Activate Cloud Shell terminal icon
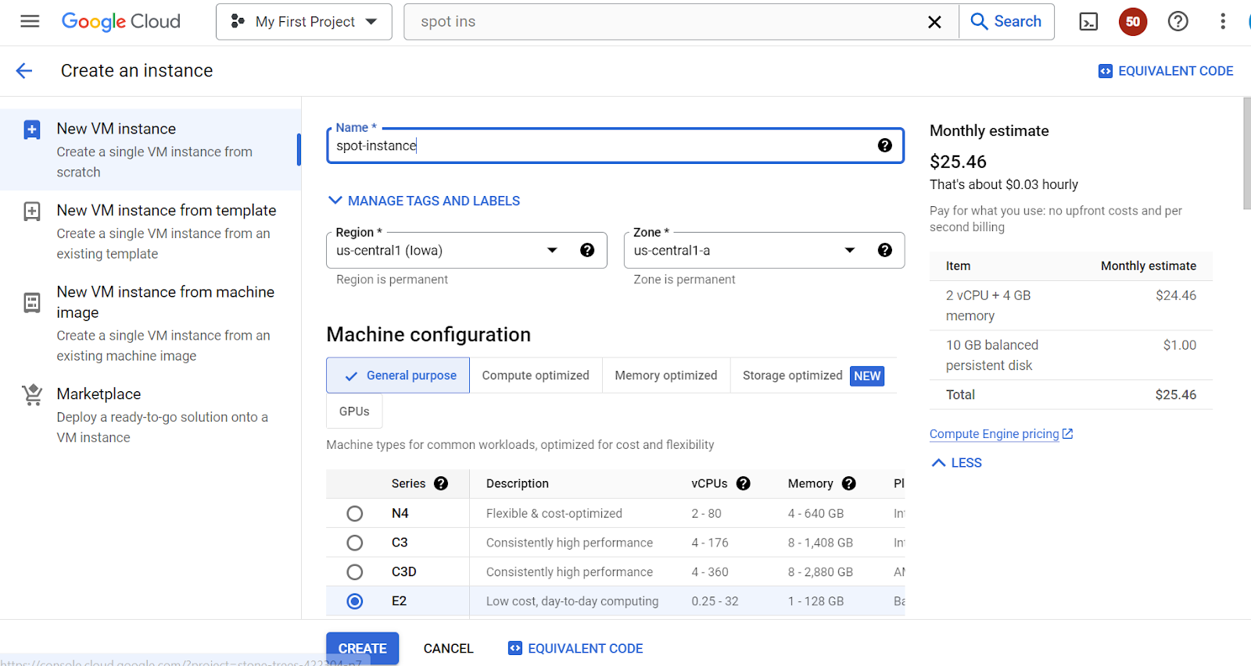Image resolution: width=1251 pixels, height=666 pixels. 1088,22
